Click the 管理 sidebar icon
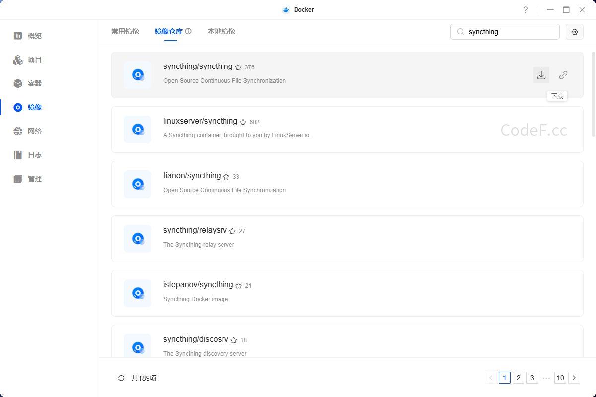The image size is (596, 397). tap(18, 179)
